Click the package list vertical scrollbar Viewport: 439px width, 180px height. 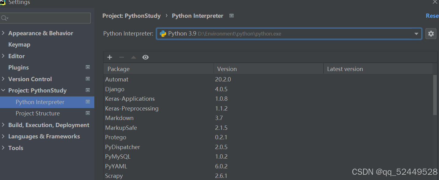[x=435, y=95]
